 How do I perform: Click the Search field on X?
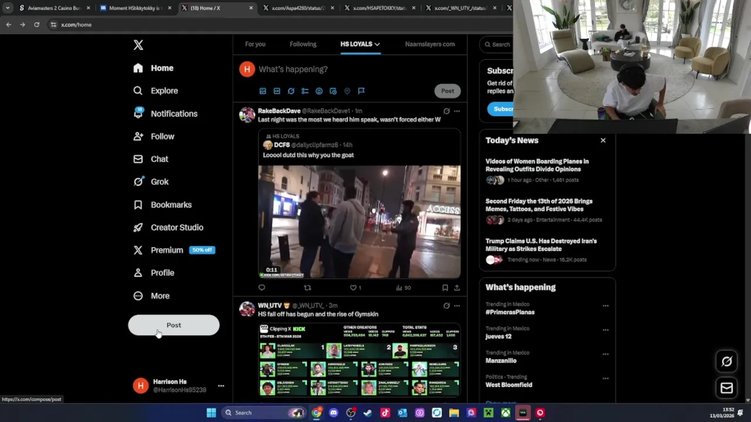496,45
